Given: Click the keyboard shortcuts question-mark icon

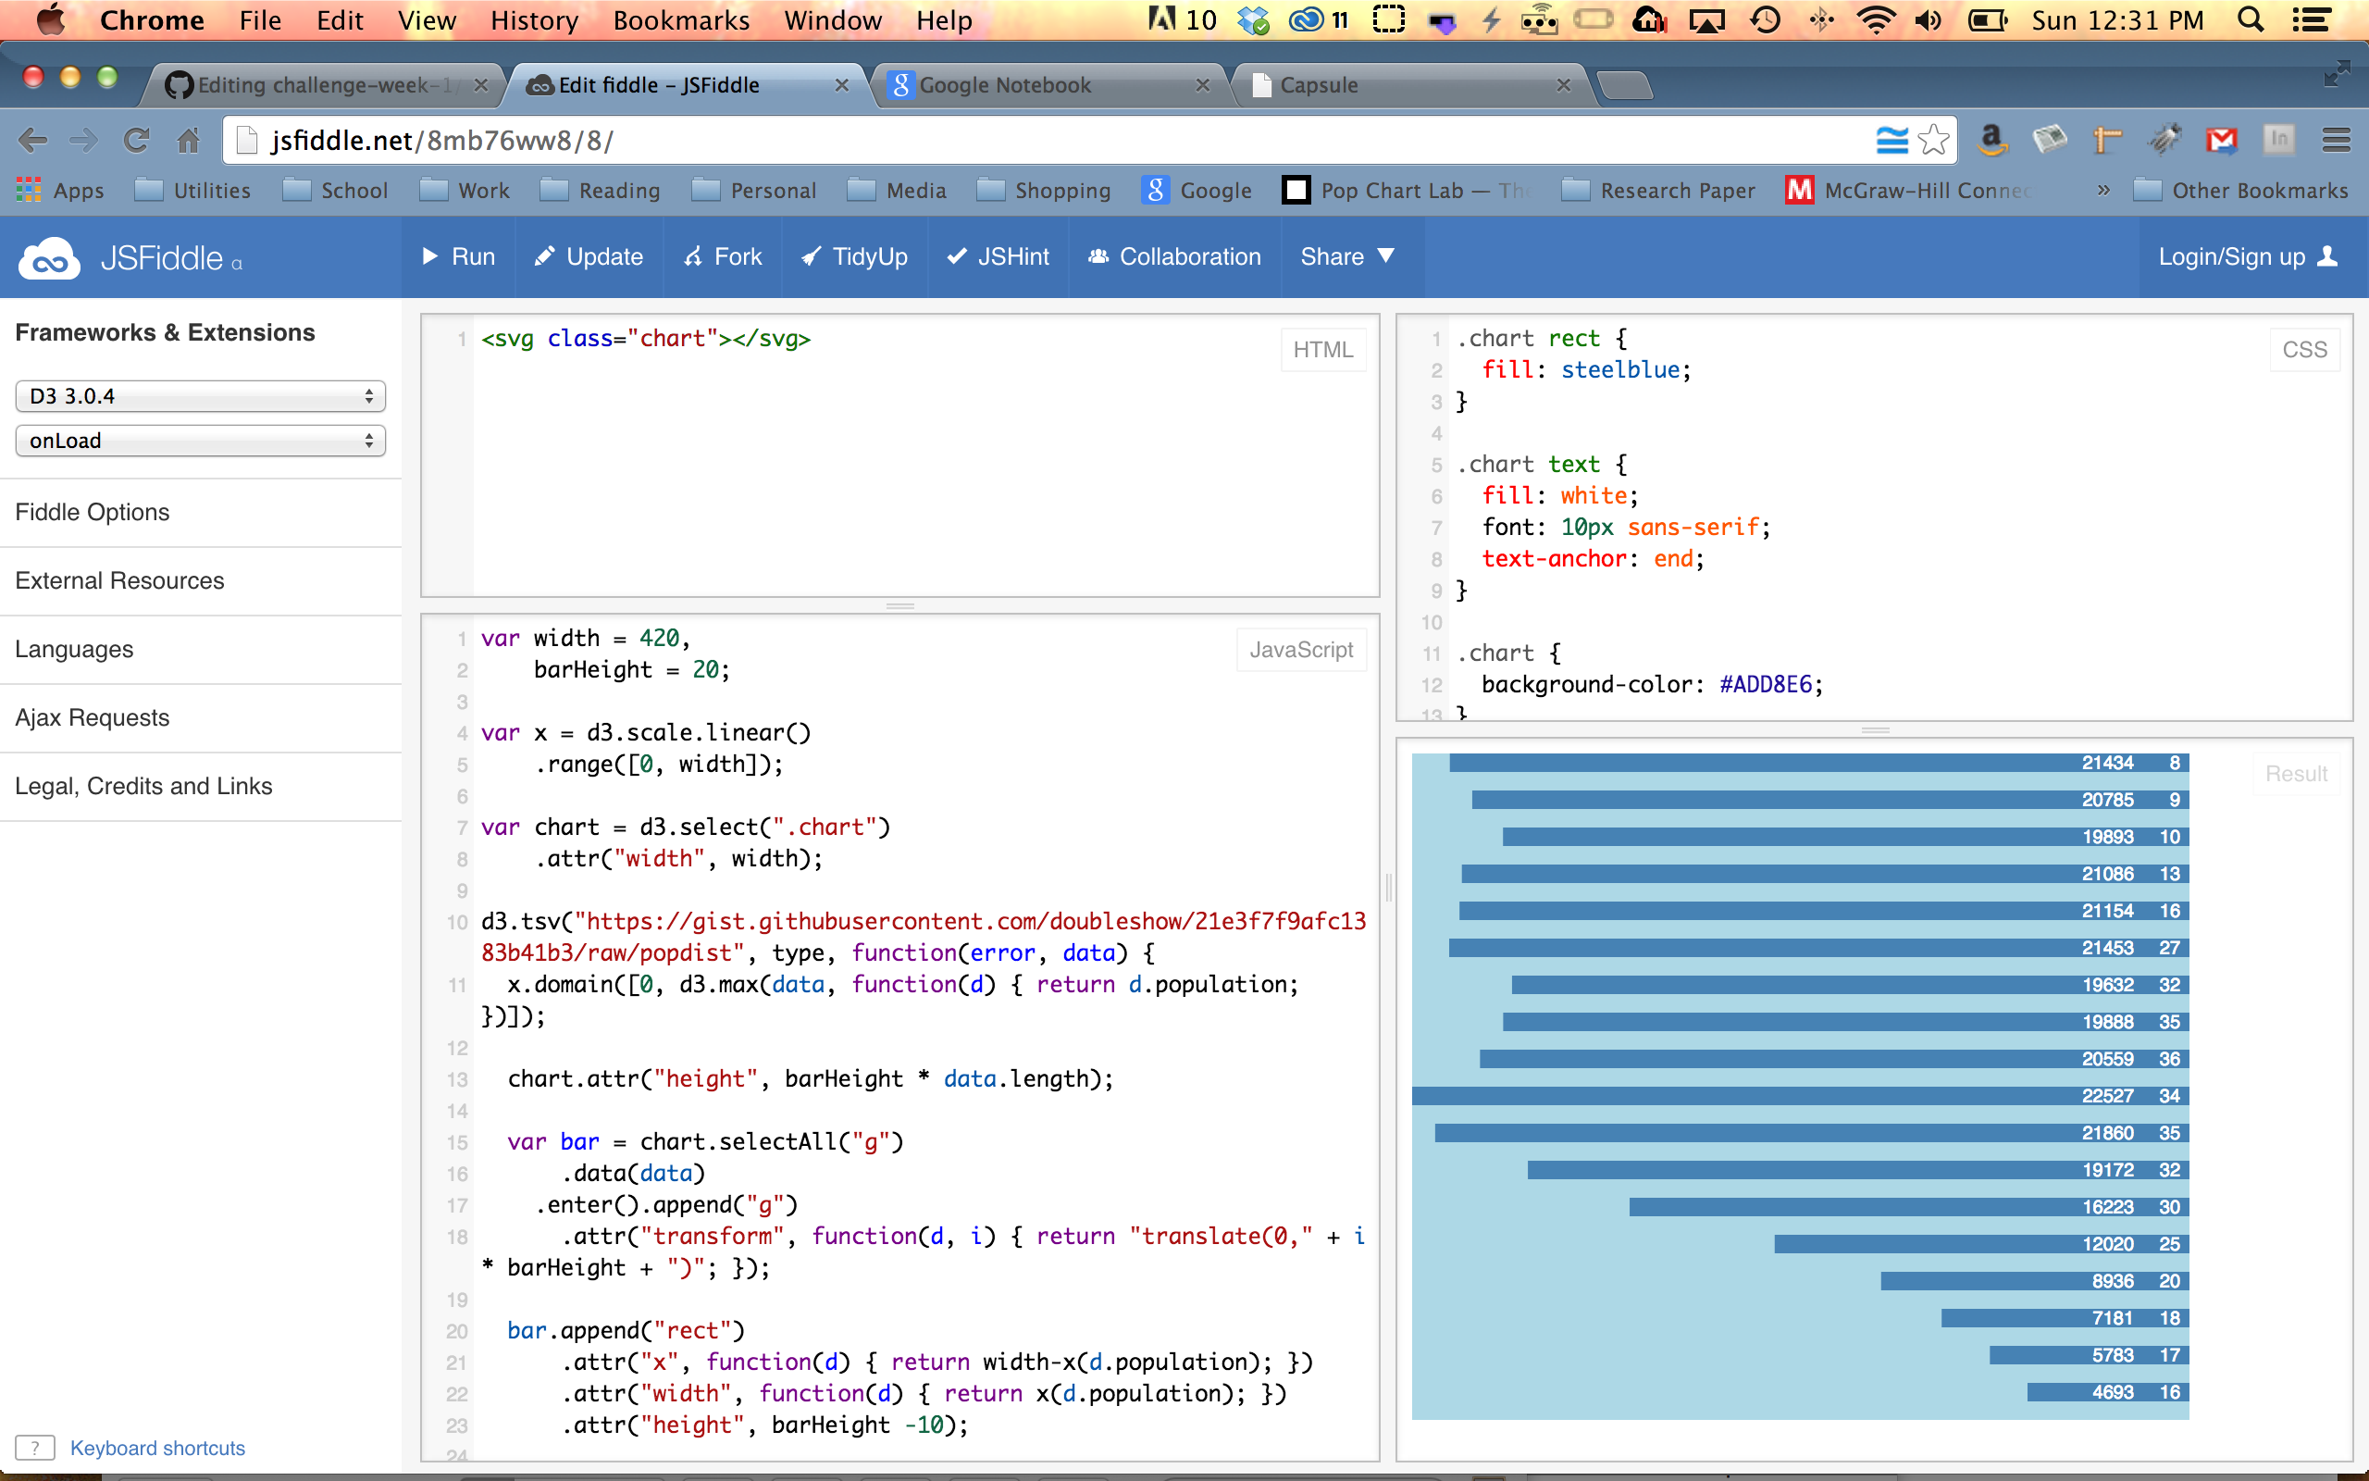Looking at the screenshot, I should point(35,1448).
